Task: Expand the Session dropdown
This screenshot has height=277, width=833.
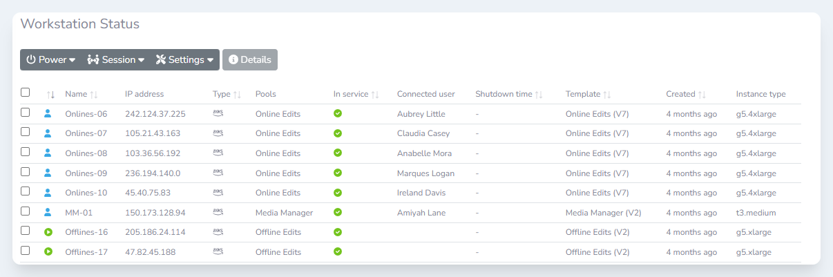Action: point(115,60)
